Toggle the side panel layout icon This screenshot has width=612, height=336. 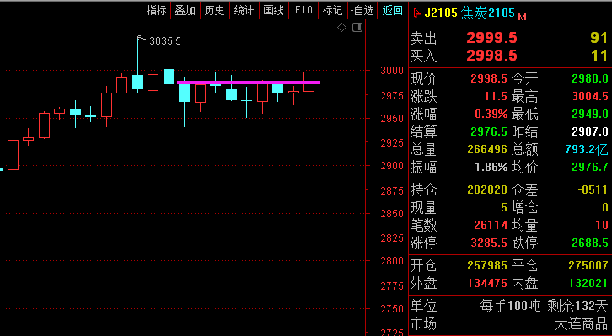point(357,28)
